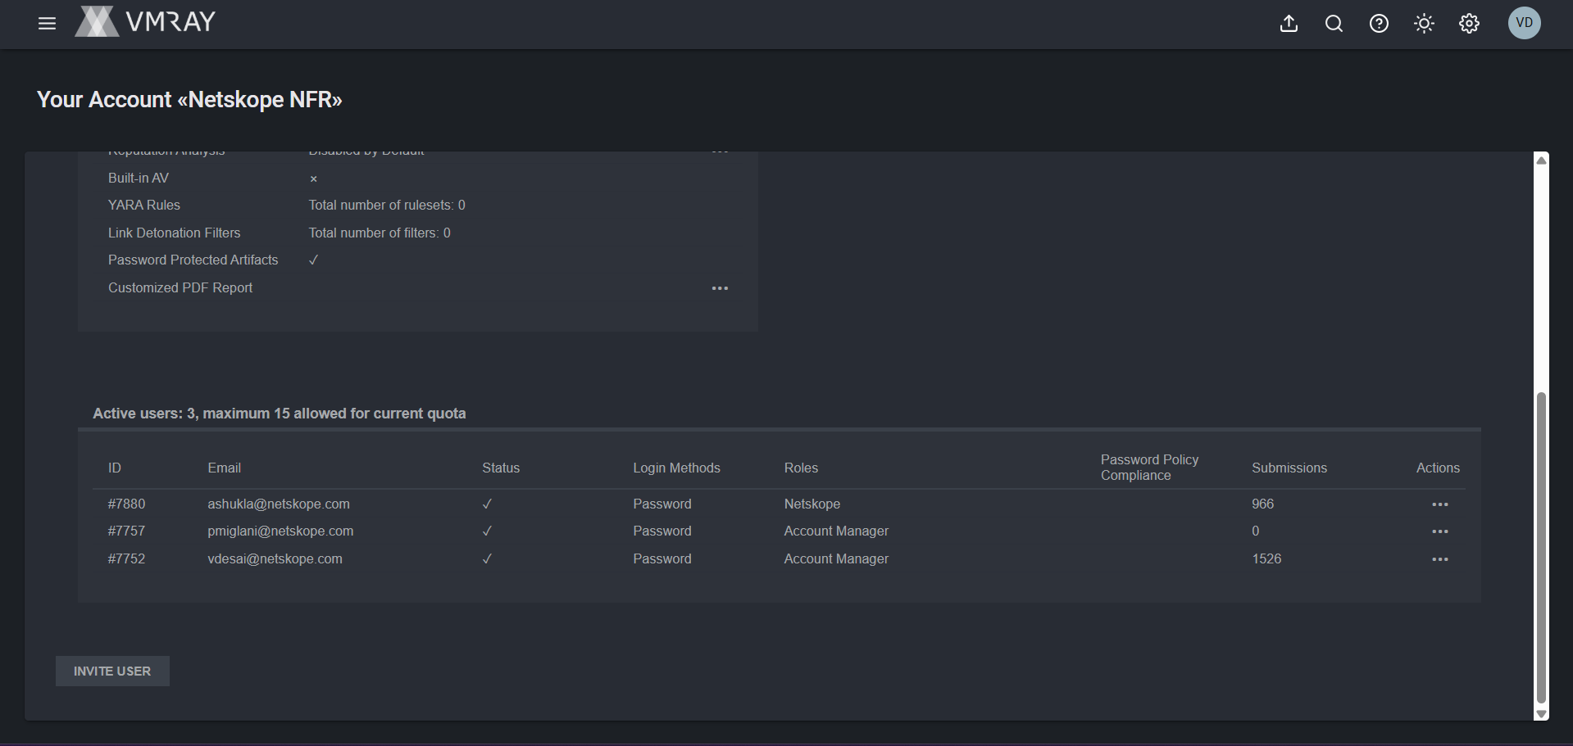Open the upload submission icon
Viewport: 1573px width, 746px height.
tap(1289, 24)
